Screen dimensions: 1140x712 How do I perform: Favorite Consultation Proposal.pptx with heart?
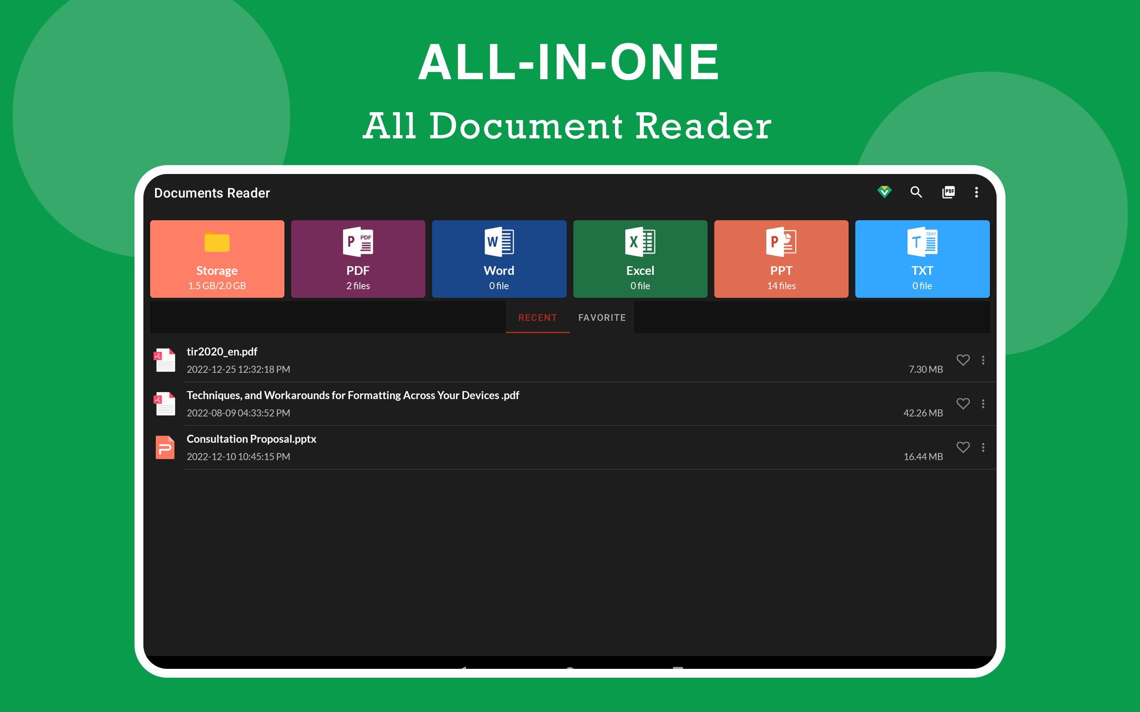click(963, 447)
